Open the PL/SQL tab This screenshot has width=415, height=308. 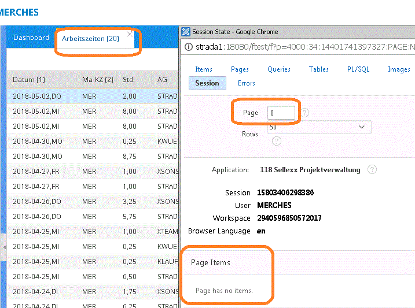(x=358, y=69)
